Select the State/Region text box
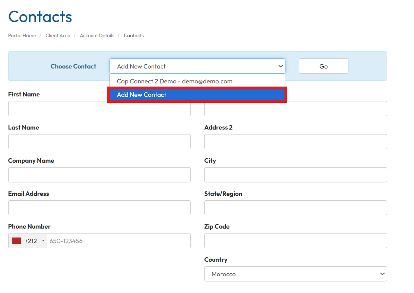 click(295, 208)
